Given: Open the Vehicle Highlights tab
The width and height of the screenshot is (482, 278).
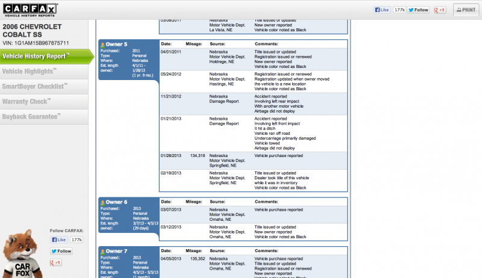Looking at the screenshot, I should click(x=44, y=72).
